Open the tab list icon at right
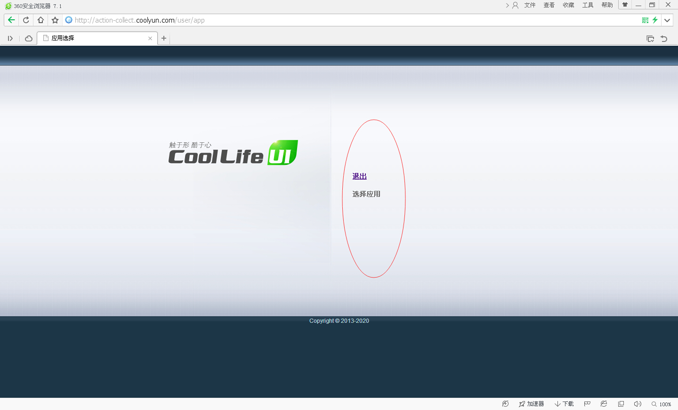 [650, 39]
